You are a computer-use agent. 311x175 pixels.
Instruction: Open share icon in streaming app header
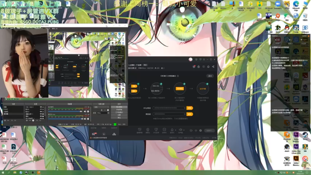tap(213, 66)
